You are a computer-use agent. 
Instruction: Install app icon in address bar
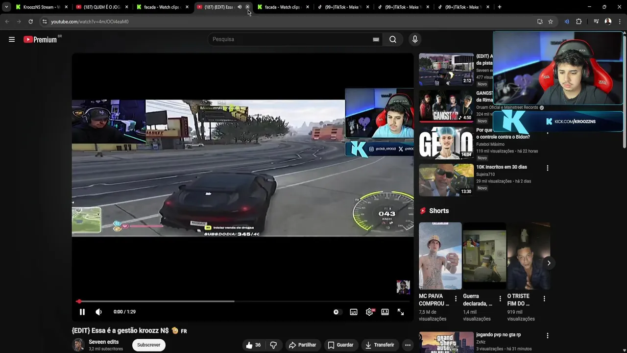pyautogui.click(x=540, y=22)
